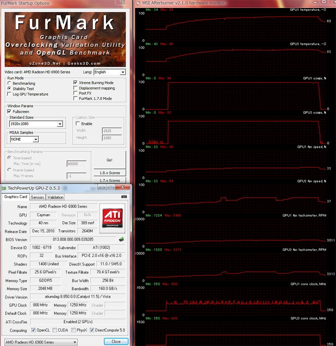Click the BIOS save chip icon
The image size is (336, 346).
tap(121, 239)
